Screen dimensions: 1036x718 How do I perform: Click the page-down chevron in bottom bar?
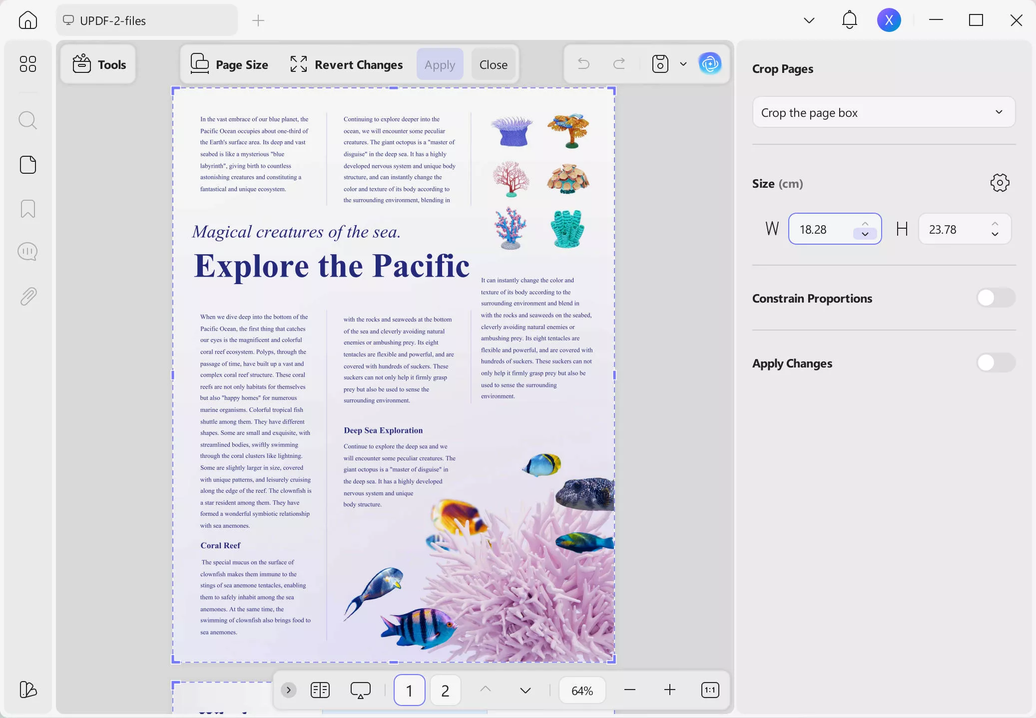[524, 690]
